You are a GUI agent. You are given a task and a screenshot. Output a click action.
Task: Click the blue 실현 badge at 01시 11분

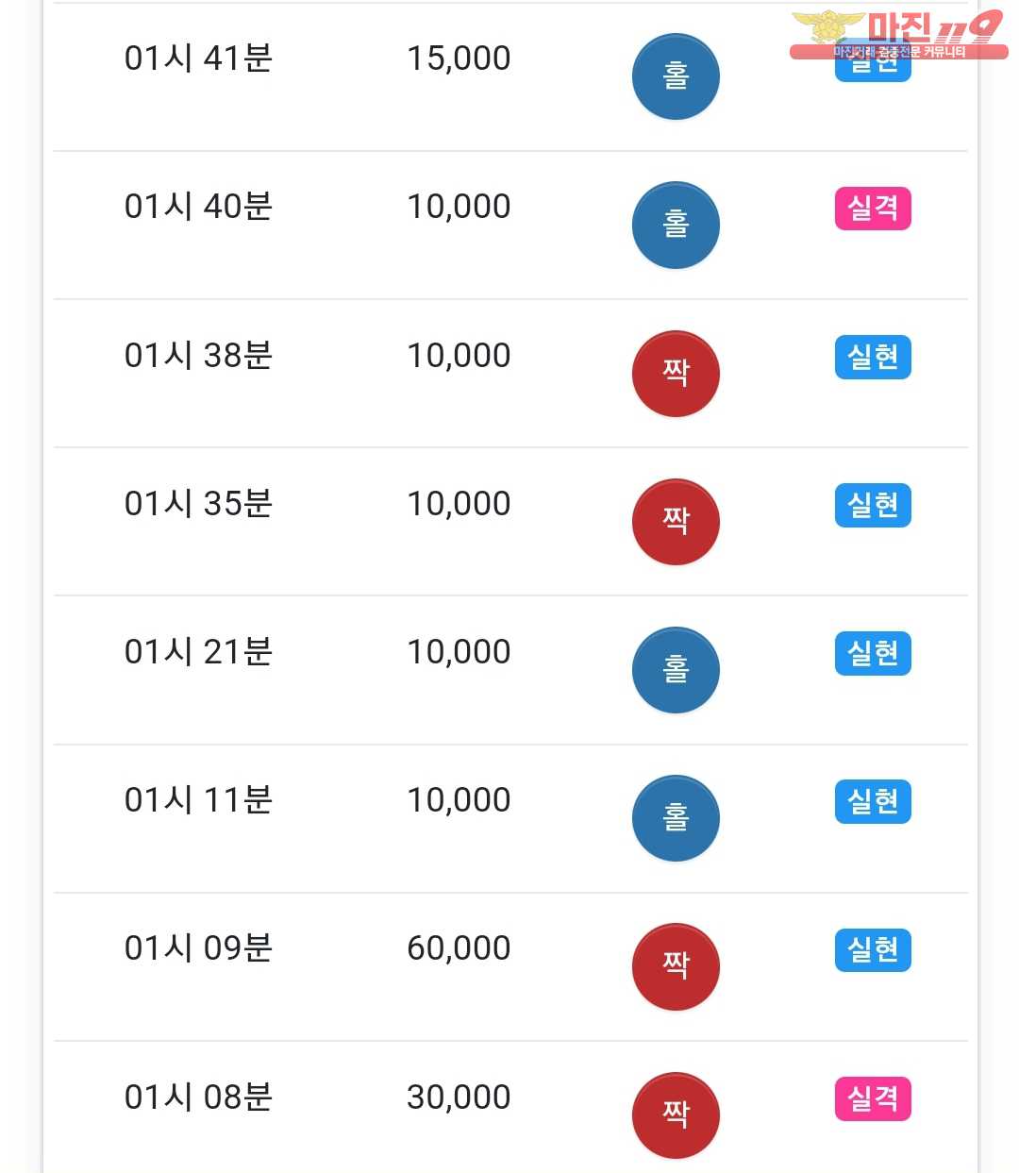point(873,801)
